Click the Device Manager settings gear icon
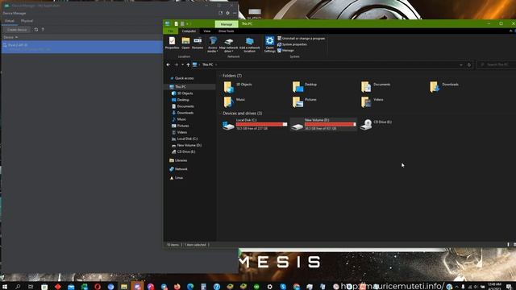The width and height of the screenshot is (516, 290). [x=227, y=13]
